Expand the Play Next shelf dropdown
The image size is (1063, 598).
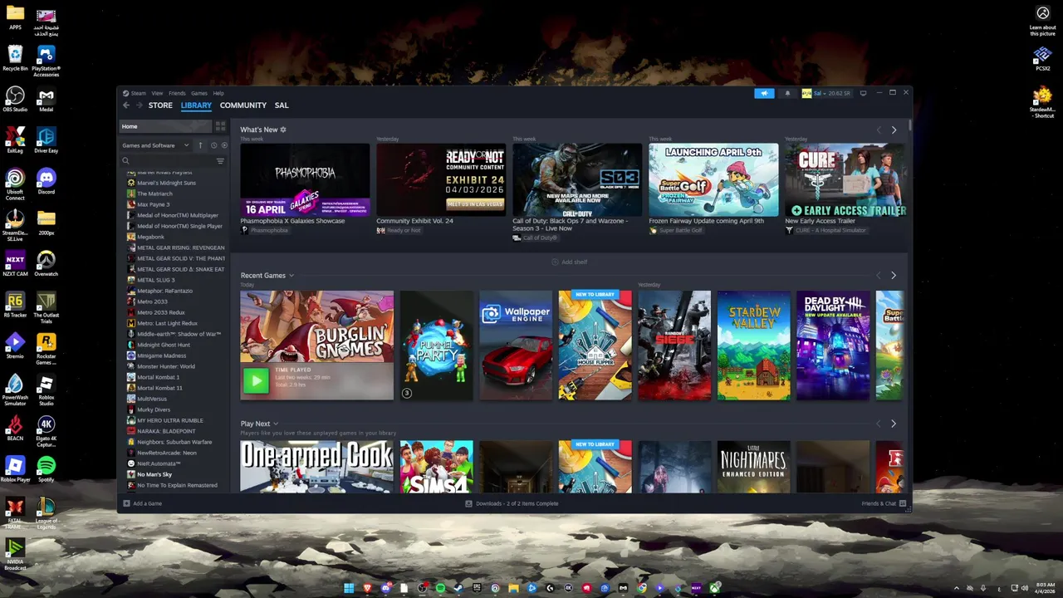[276, 424]
